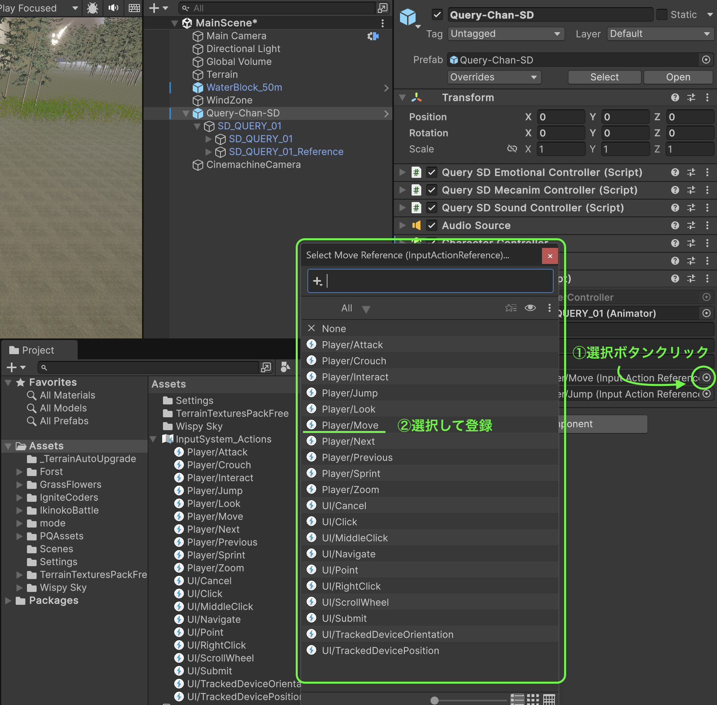717x705 pixels.
Task: Click the Project panel search field
Action: click(x=148, y=367)
